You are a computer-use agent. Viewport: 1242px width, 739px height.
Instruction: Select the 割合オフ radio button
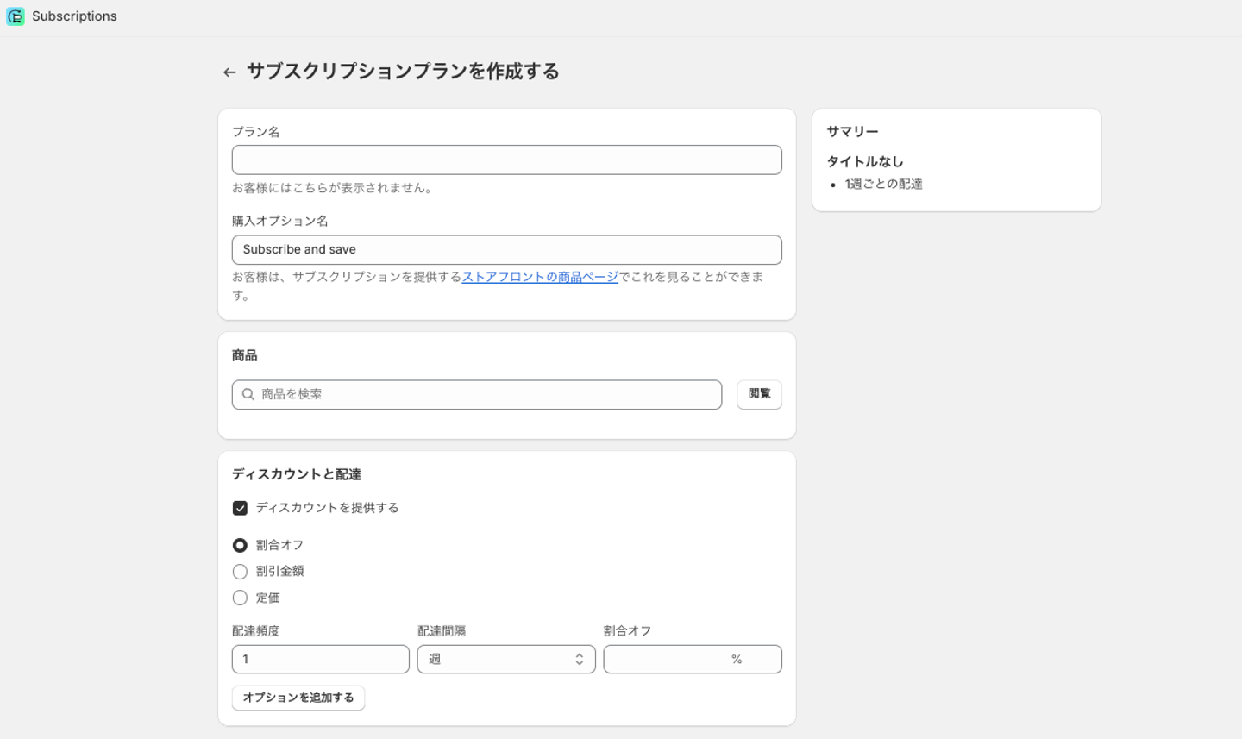point(240,545)
